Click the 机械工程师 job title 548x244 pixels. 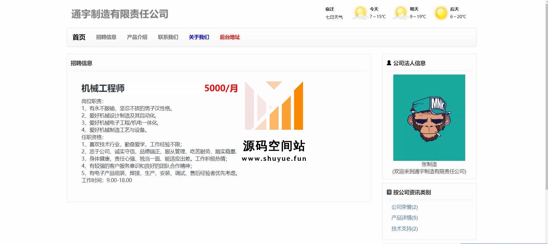(103, 88)
